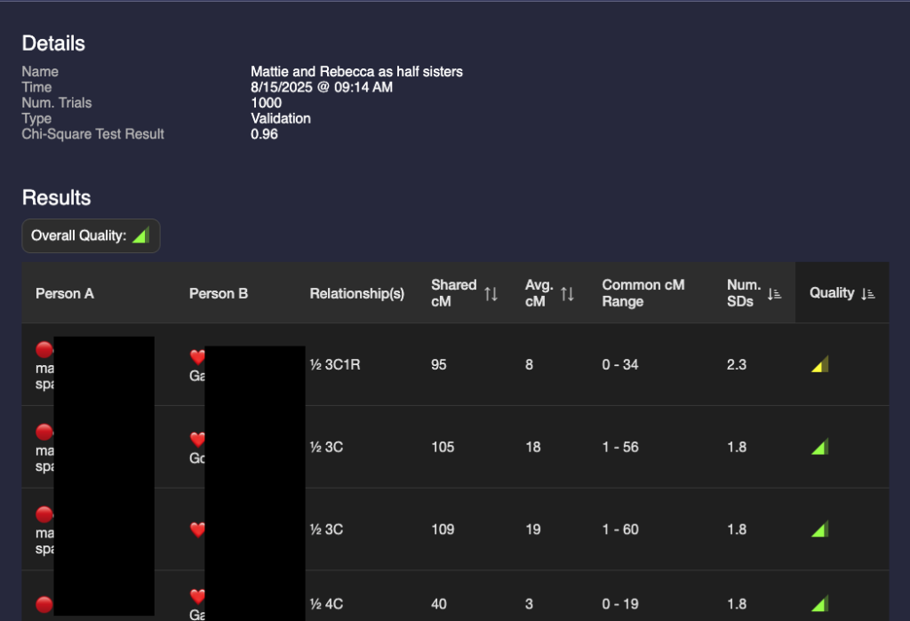Select the Common cM Range header

click(643, 293)
